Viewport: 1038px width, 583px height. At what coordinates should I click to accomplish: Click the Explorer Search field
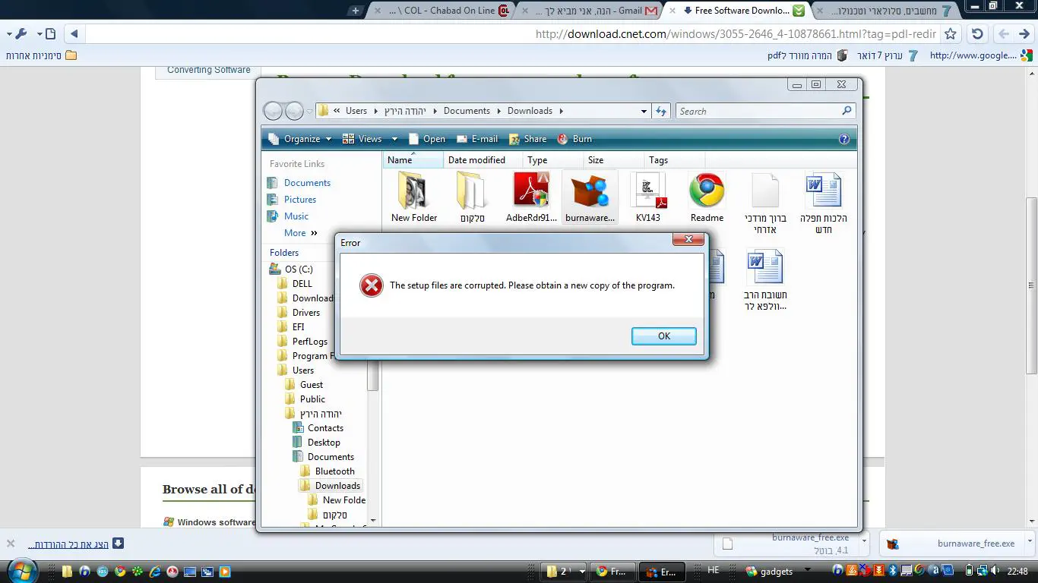coord(758,112)
